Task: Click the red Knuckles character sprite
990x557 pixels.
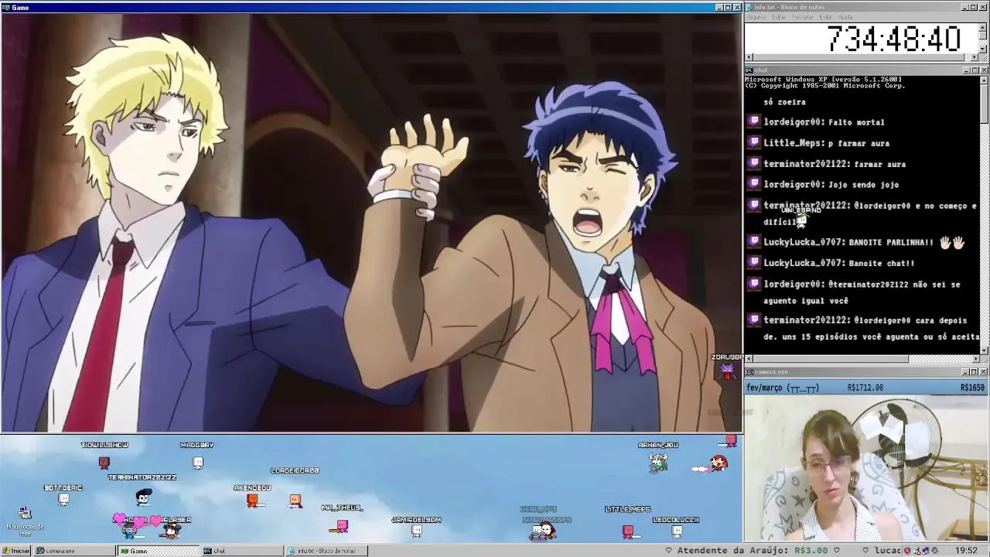Action: (x=719, y=463)
